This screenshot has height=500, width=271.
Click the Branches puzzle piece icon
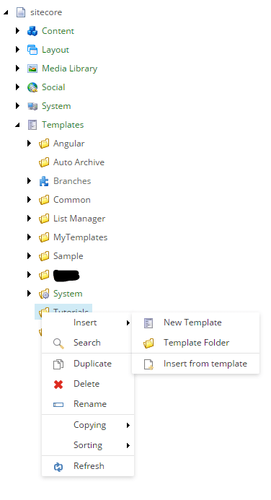[44, 181]
